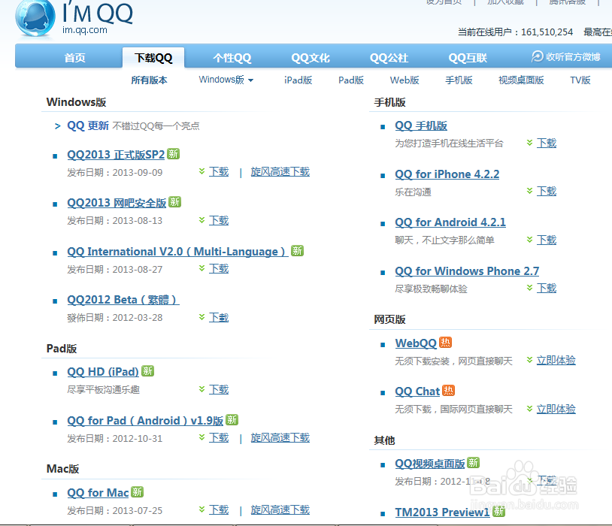Open the QQ for Windows Phone 2.7 link
The image size is (612, 526).
[467, 271]
